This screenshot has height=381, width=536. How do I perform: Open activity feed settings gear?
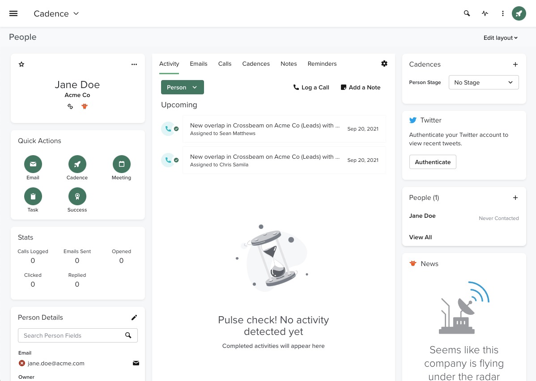pyautogui.click(x=384, y=63)
